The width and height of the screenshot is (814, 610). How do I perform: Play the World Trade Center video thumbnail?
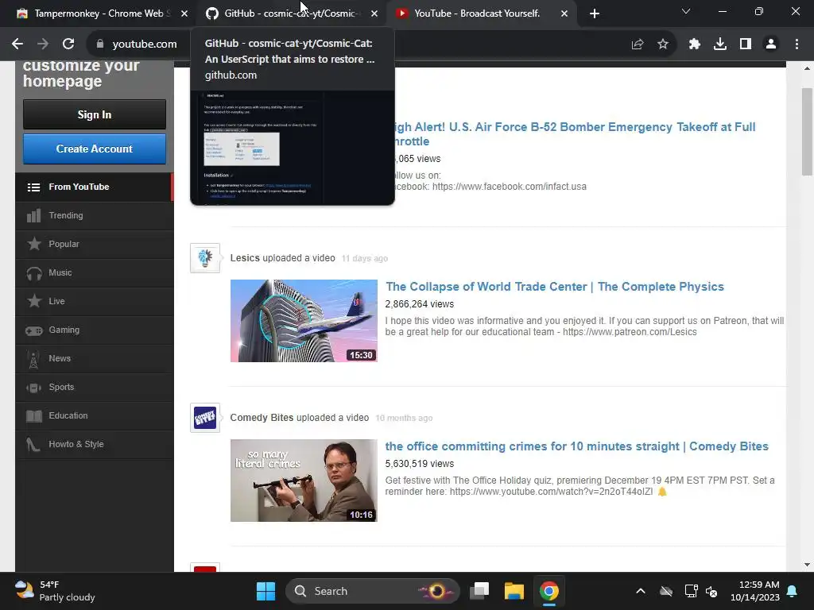(x=304, y=321)
